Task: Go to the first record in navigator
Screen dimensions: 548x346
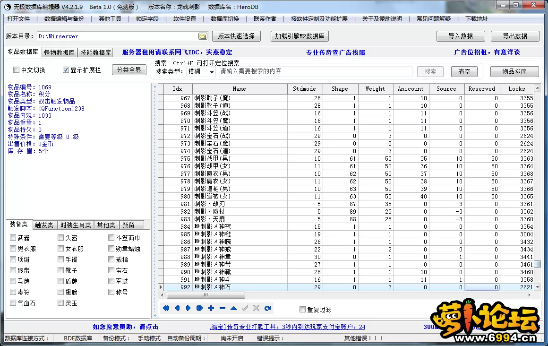Action: pyautogui.click(x=166, y=308)
